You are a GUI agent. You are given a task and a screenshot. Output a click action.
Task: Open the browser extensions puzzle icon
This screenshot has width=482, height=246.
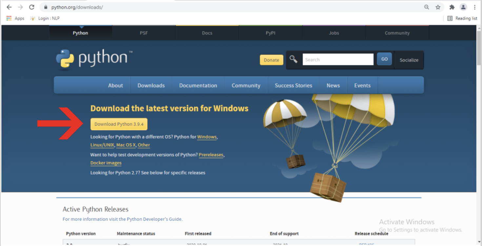[452, 7]
